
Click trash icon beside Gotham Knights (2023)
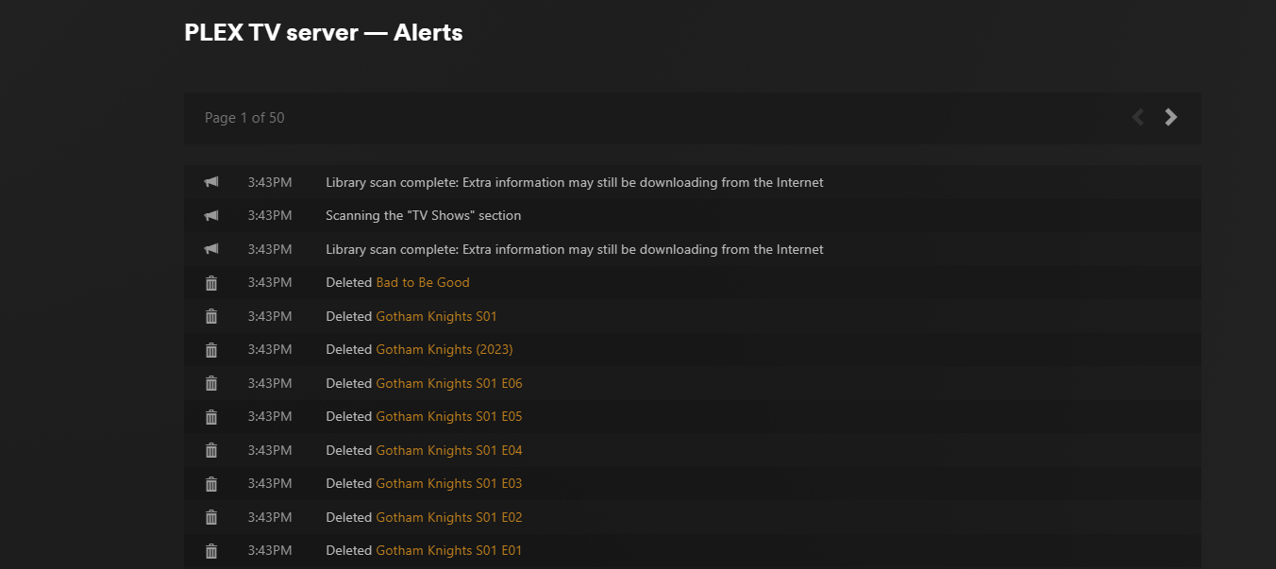pos(211,350)
